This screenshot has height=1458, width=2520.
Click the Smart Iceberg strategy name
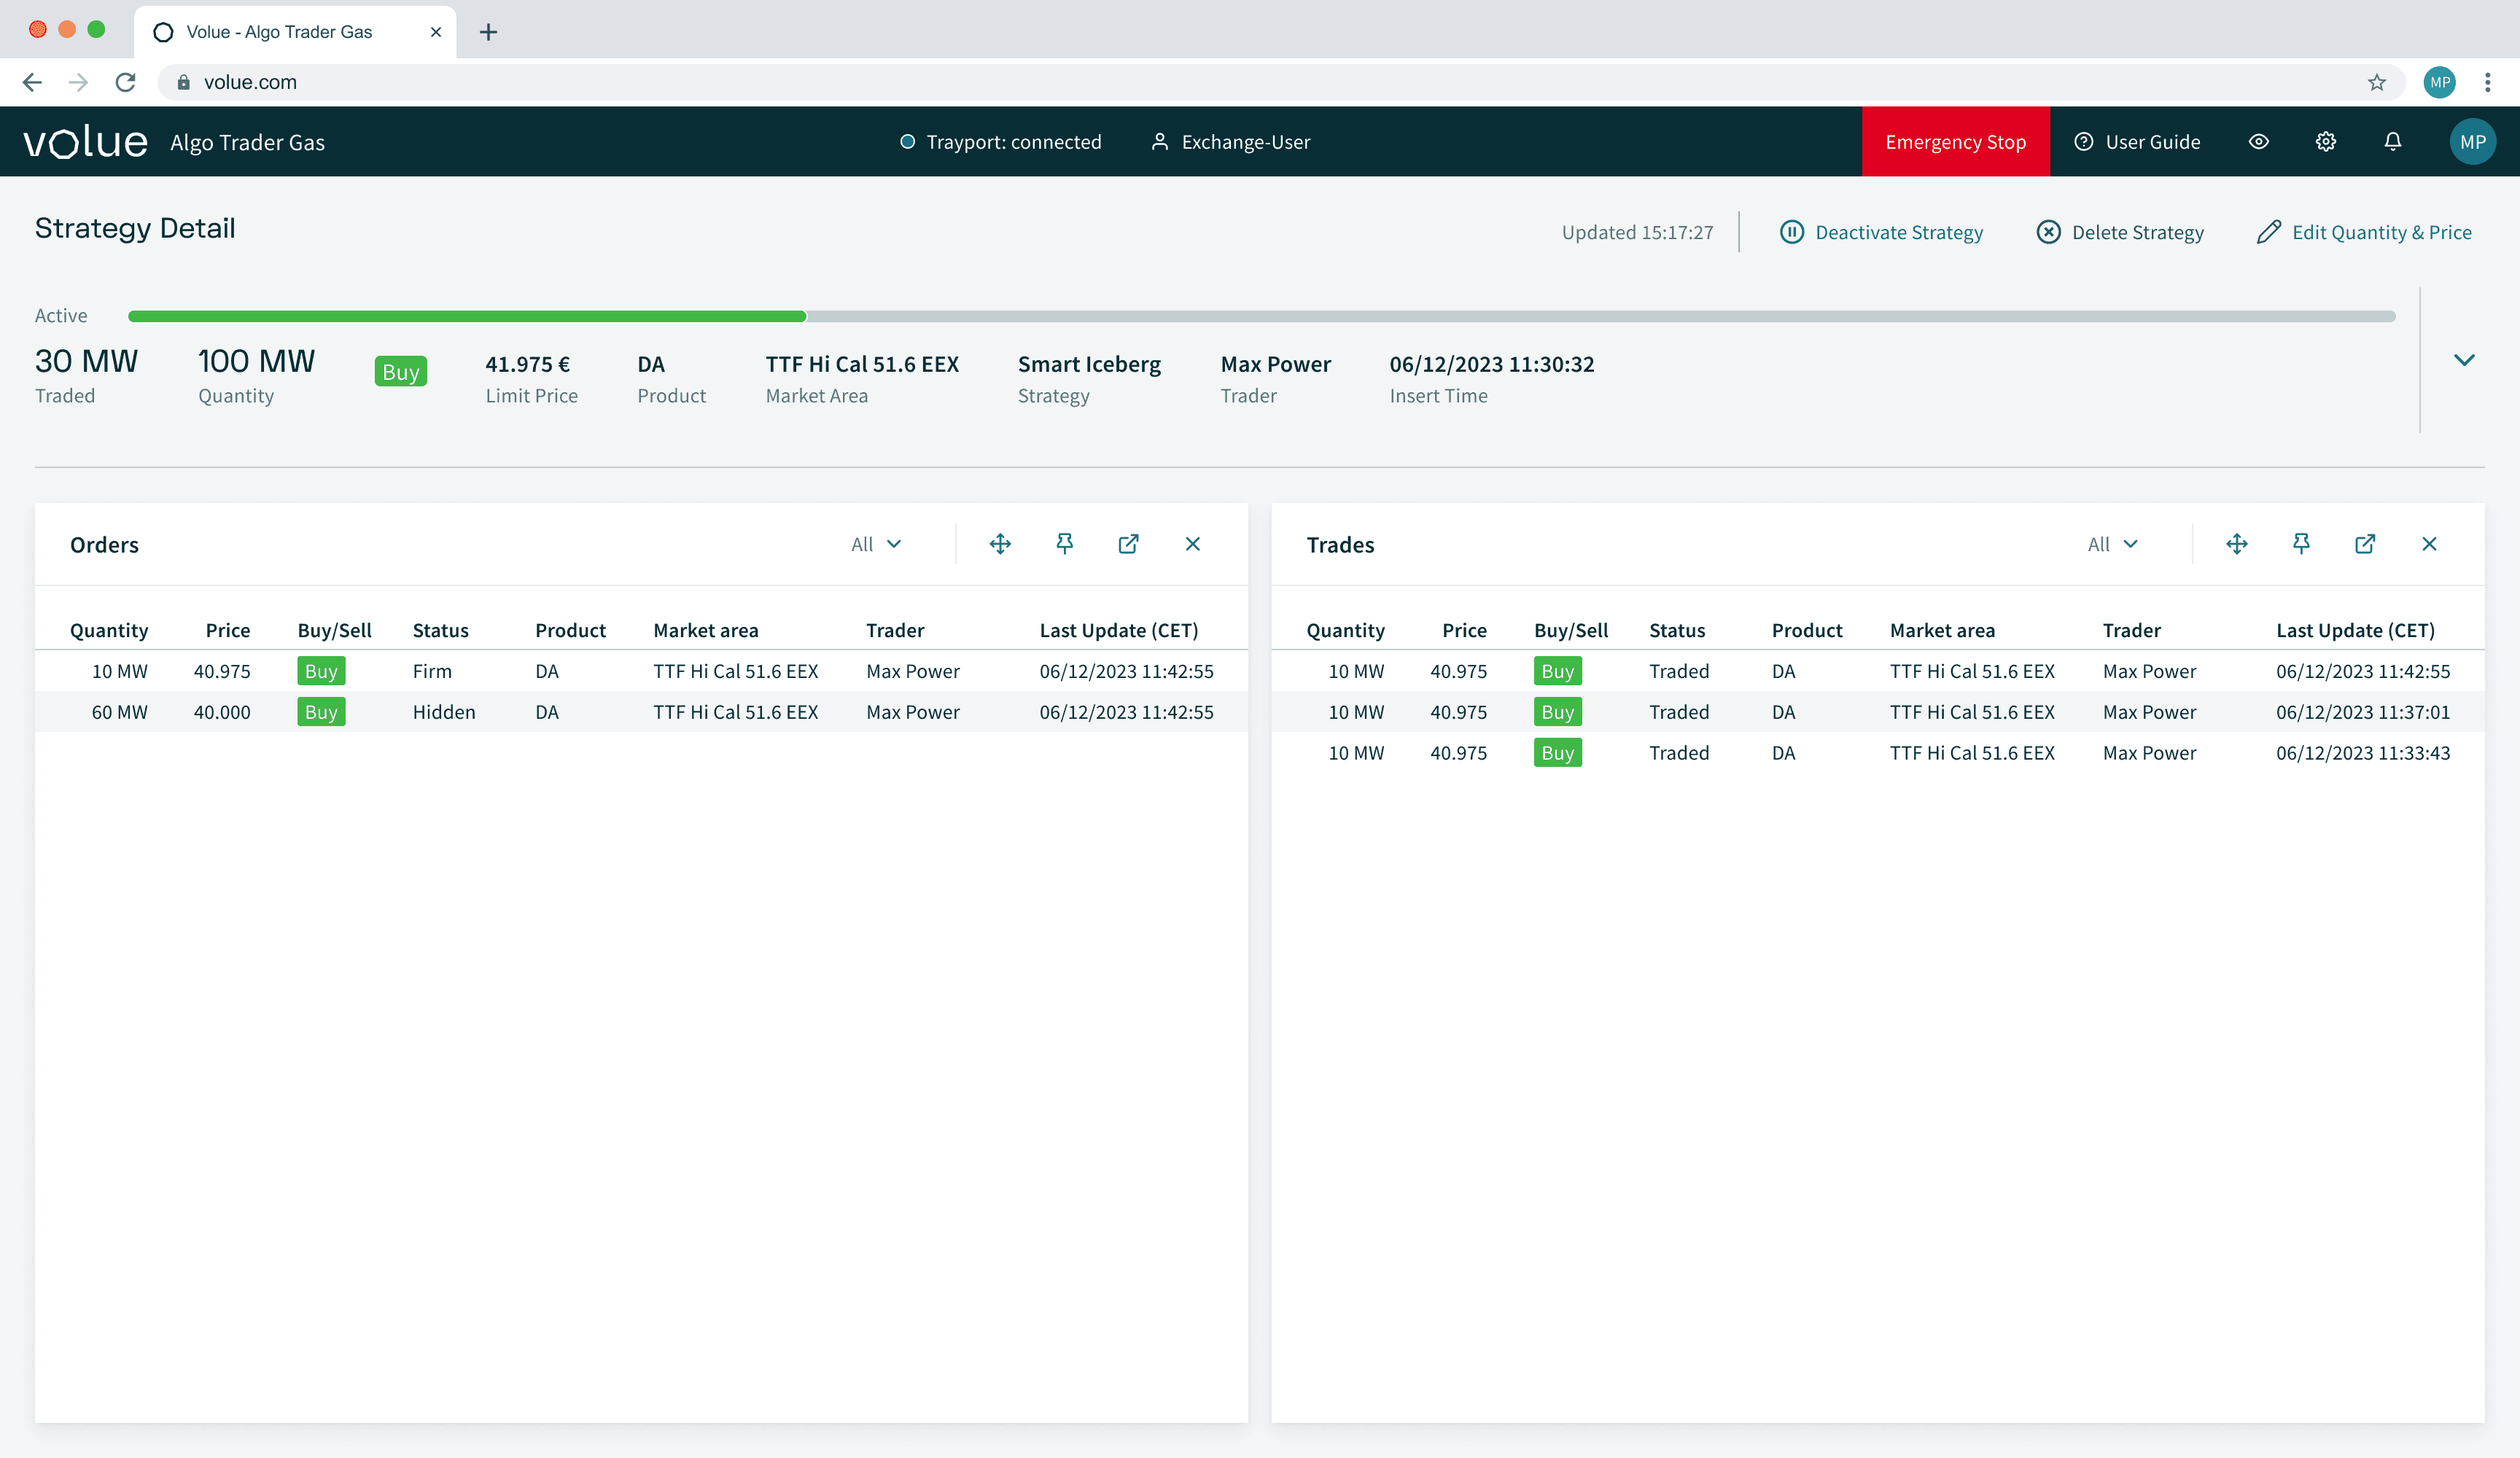1089,364
